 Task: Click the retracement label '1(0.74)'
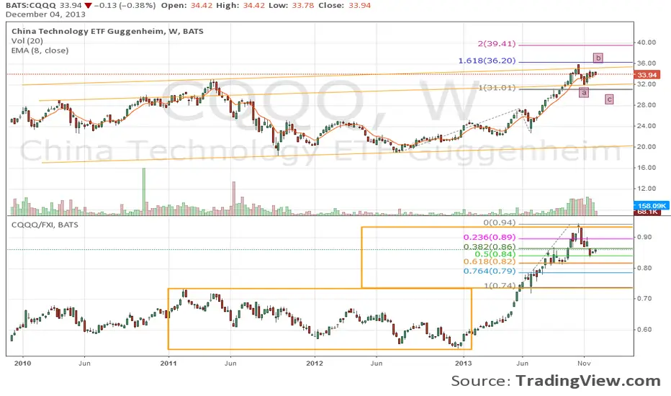point(500,286)
